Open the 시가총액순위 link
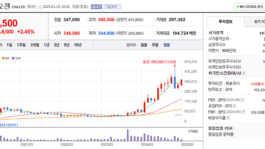Screen dimensions: 265x149 (219, 38)
